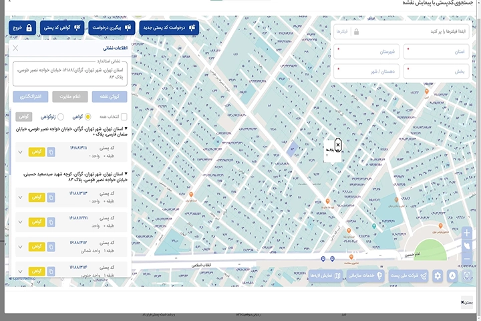Viewport: 481px width, 321px height.
Task: Click the locate/focus frame icon
Action: (466, 276)
